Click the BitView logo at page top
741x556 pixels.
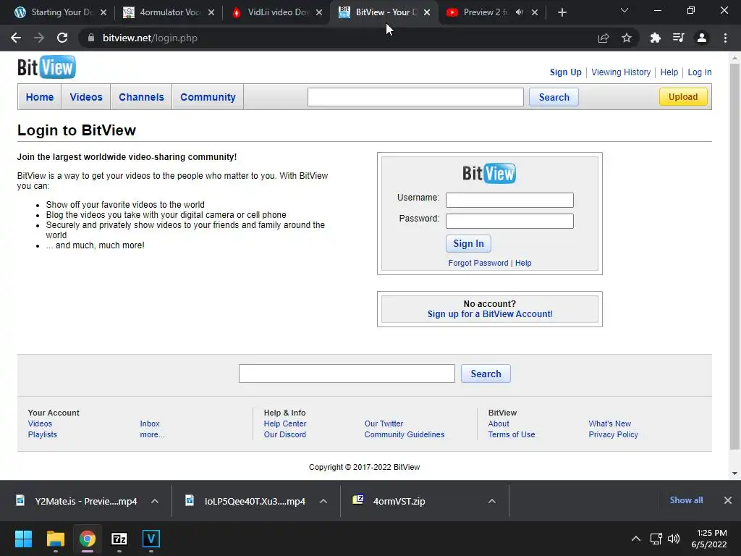pyautogui.click(x=46, y=67)
